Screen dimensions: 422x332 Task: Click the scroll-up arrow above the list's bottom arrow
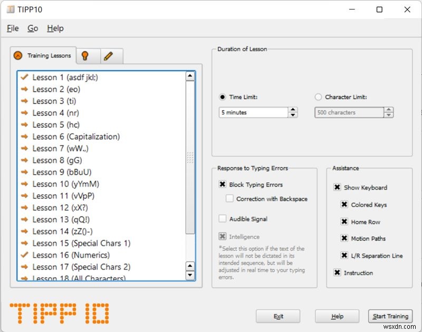click(x=190, y=266)
